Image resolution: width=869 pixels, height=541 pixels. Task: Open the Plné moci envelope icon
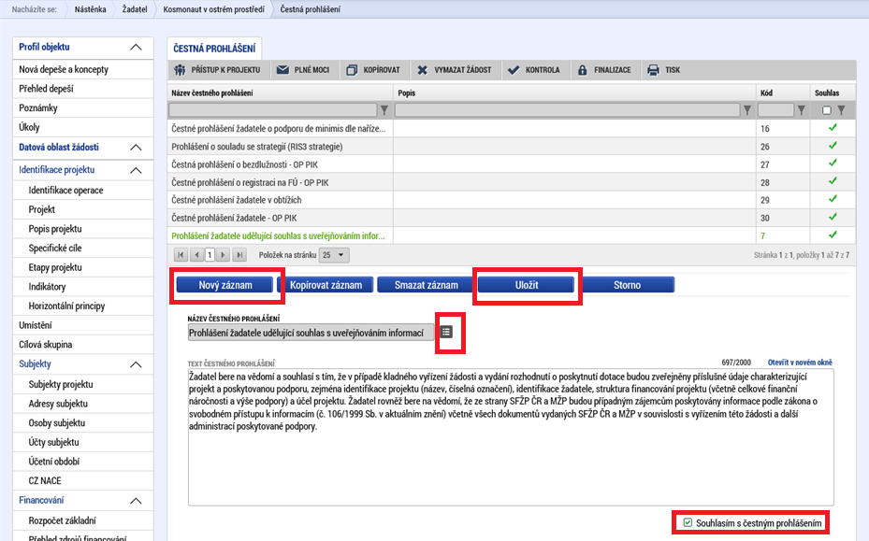point(282,70)
